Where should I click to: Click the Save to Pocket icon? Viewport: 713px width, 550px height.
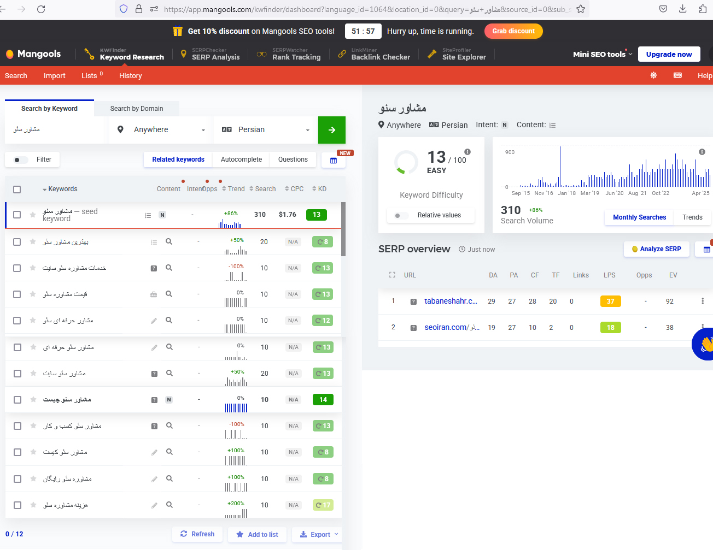click(663, 9)
